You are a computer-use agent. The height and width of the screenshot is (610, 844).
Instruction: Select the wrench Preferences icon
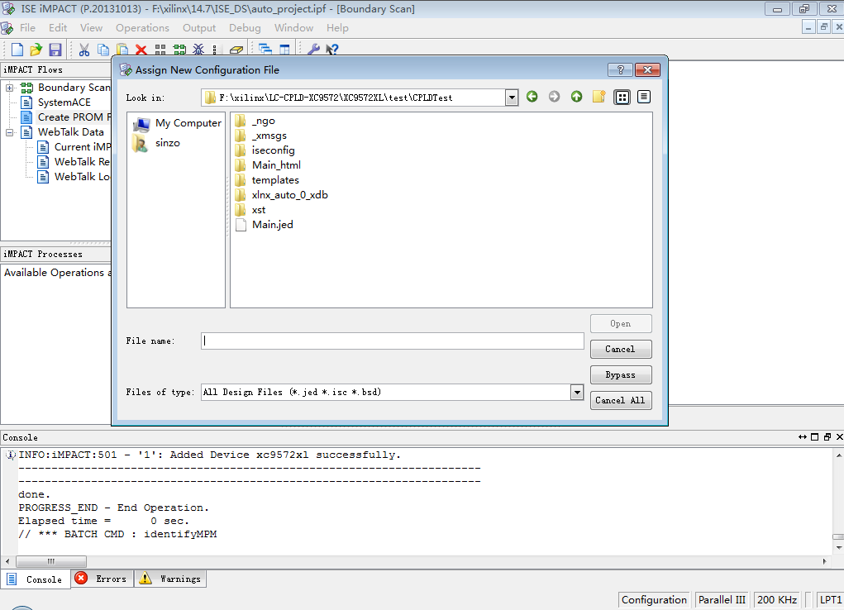coord(312,49)
